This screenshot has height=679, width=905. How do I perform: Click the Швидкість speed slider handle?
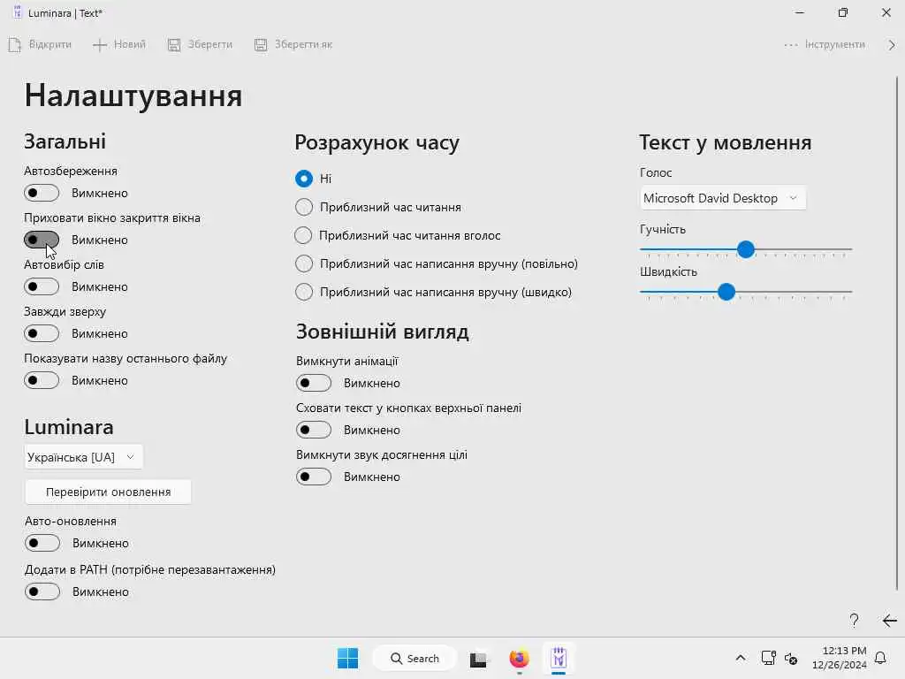tap(726, 292)
